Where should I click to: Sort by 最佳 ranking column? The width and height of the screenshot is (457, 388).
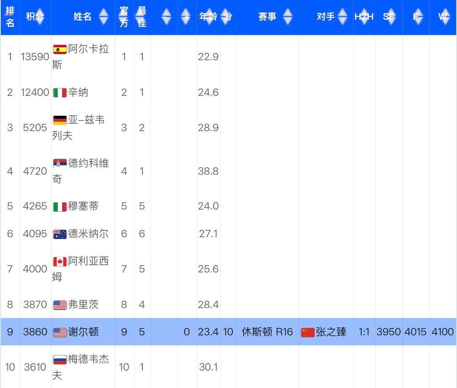(142, 17)
